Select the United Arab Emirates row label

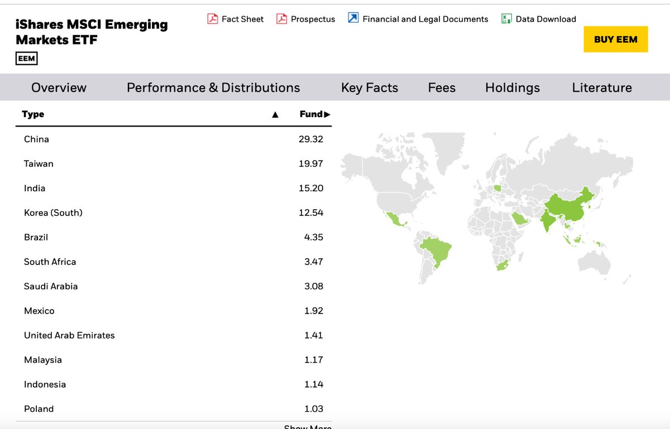click(69, 335)
